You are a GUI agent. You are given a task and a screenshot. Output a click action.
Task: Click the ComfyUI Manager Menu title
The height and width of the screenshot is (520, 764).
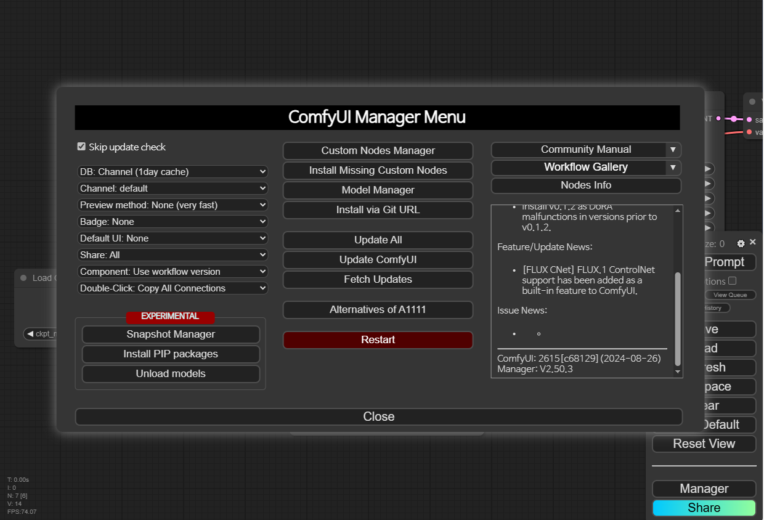(x=377, y=117)
